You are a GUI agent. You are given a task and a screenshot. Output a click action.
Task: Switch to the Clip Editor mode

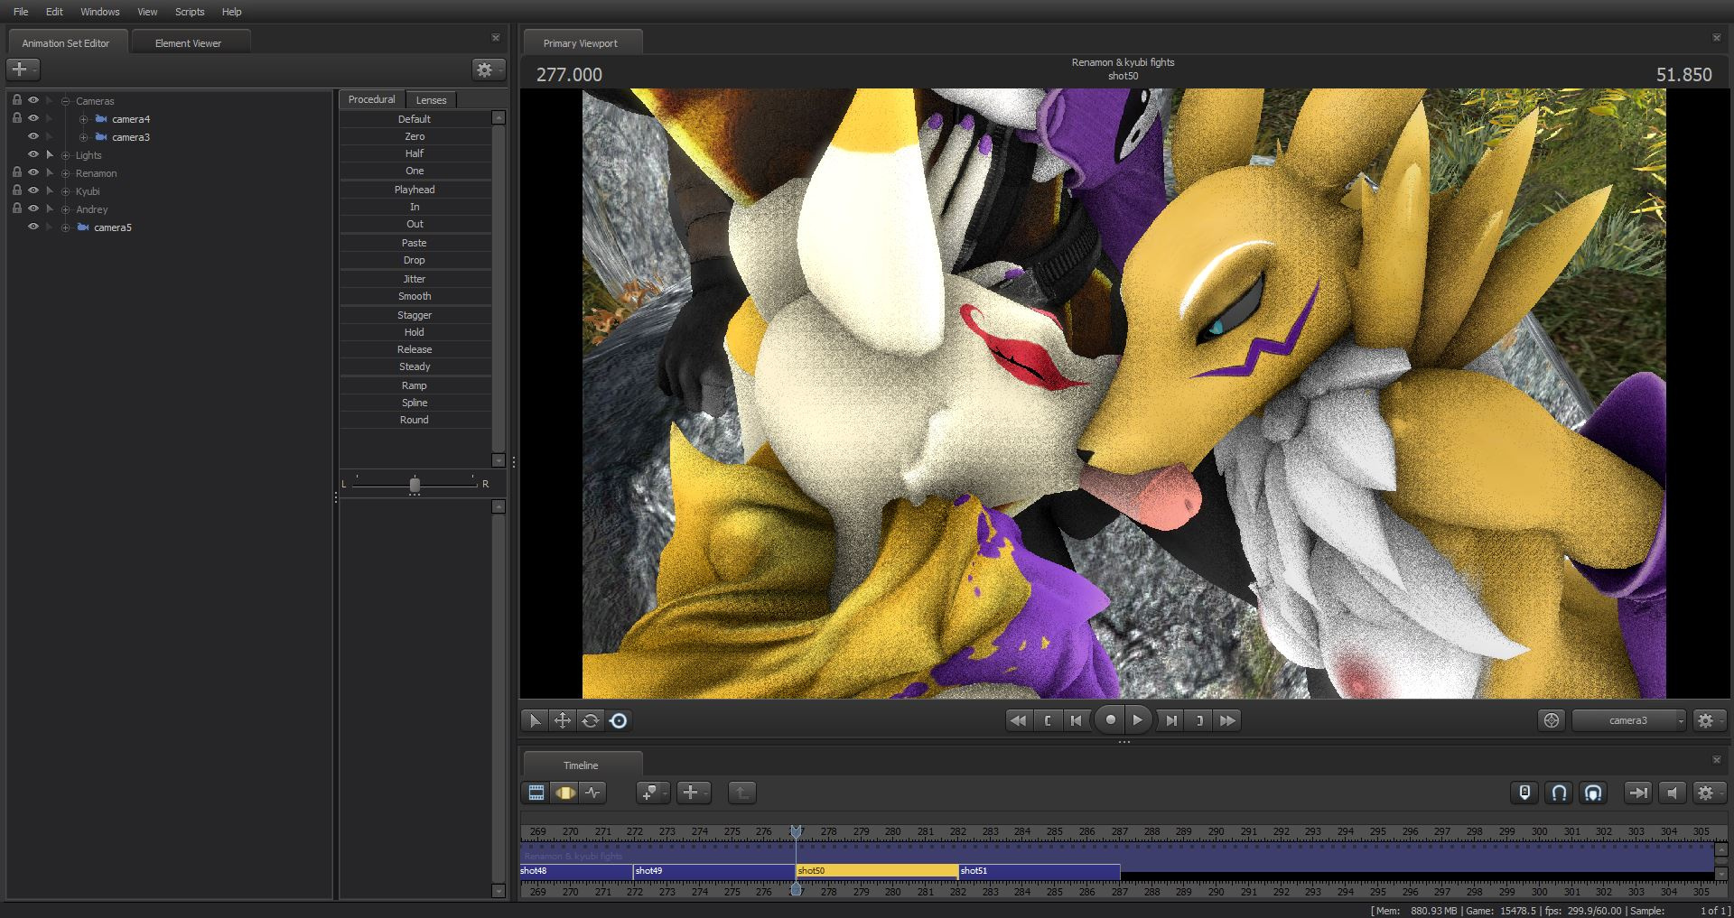click(536, 793)
